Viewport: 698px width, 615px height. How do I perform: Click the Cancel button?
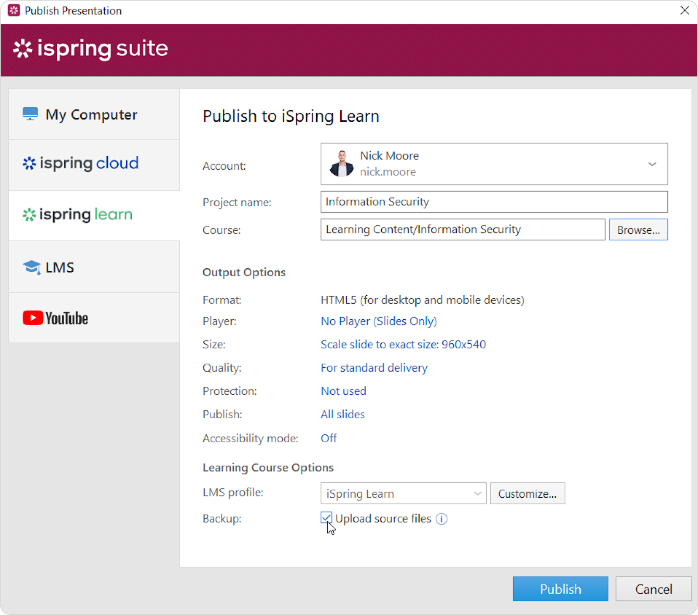tap(653, 589)
